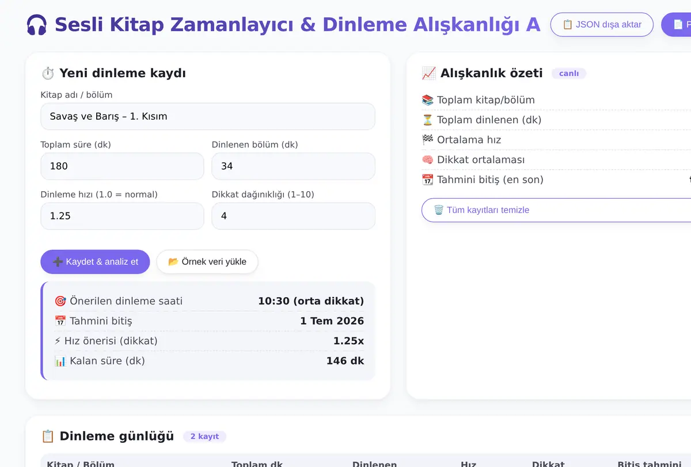
Task: Load sample data with Örnek veri yükle
Action: [207, 261]
